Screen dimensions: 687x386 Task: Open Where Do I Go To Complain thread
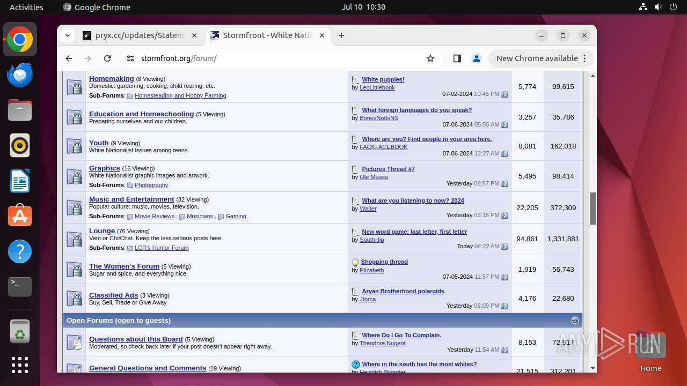(401, 335)
